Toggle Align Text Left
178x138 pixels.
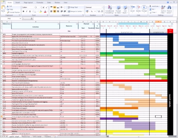coord(51,11)
